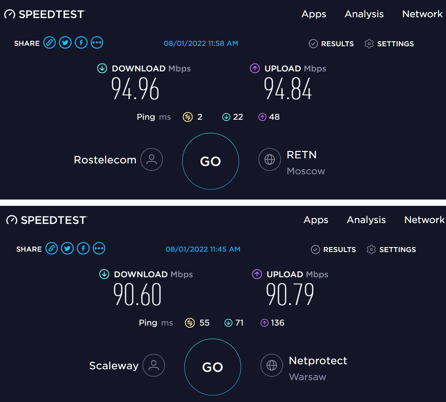
Task: Start the test with top GO button
Action: 211,161
